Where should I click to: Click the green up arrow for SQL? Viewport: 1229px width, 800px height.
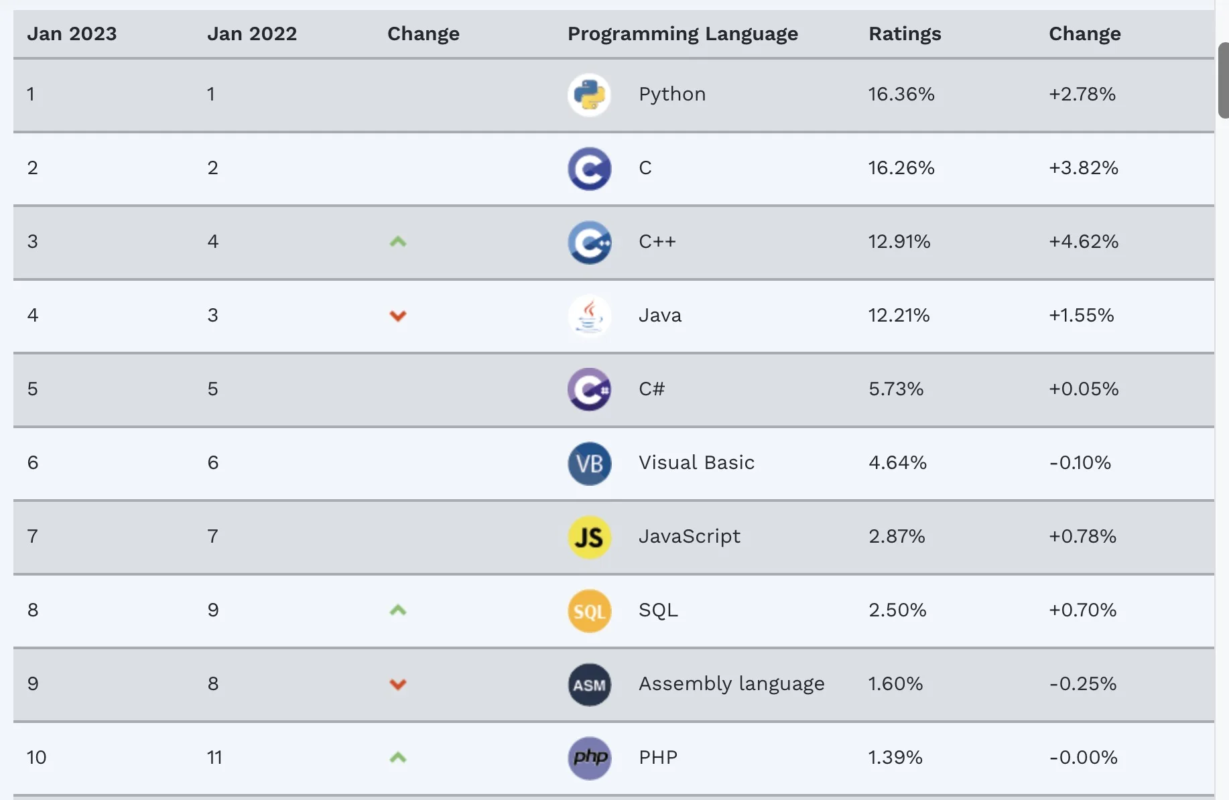click(398, 610)
